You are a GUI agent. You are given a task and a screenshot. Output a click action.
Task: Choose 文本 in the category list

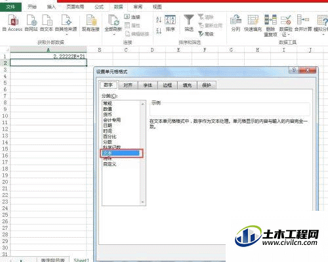(x=121, y=153)
